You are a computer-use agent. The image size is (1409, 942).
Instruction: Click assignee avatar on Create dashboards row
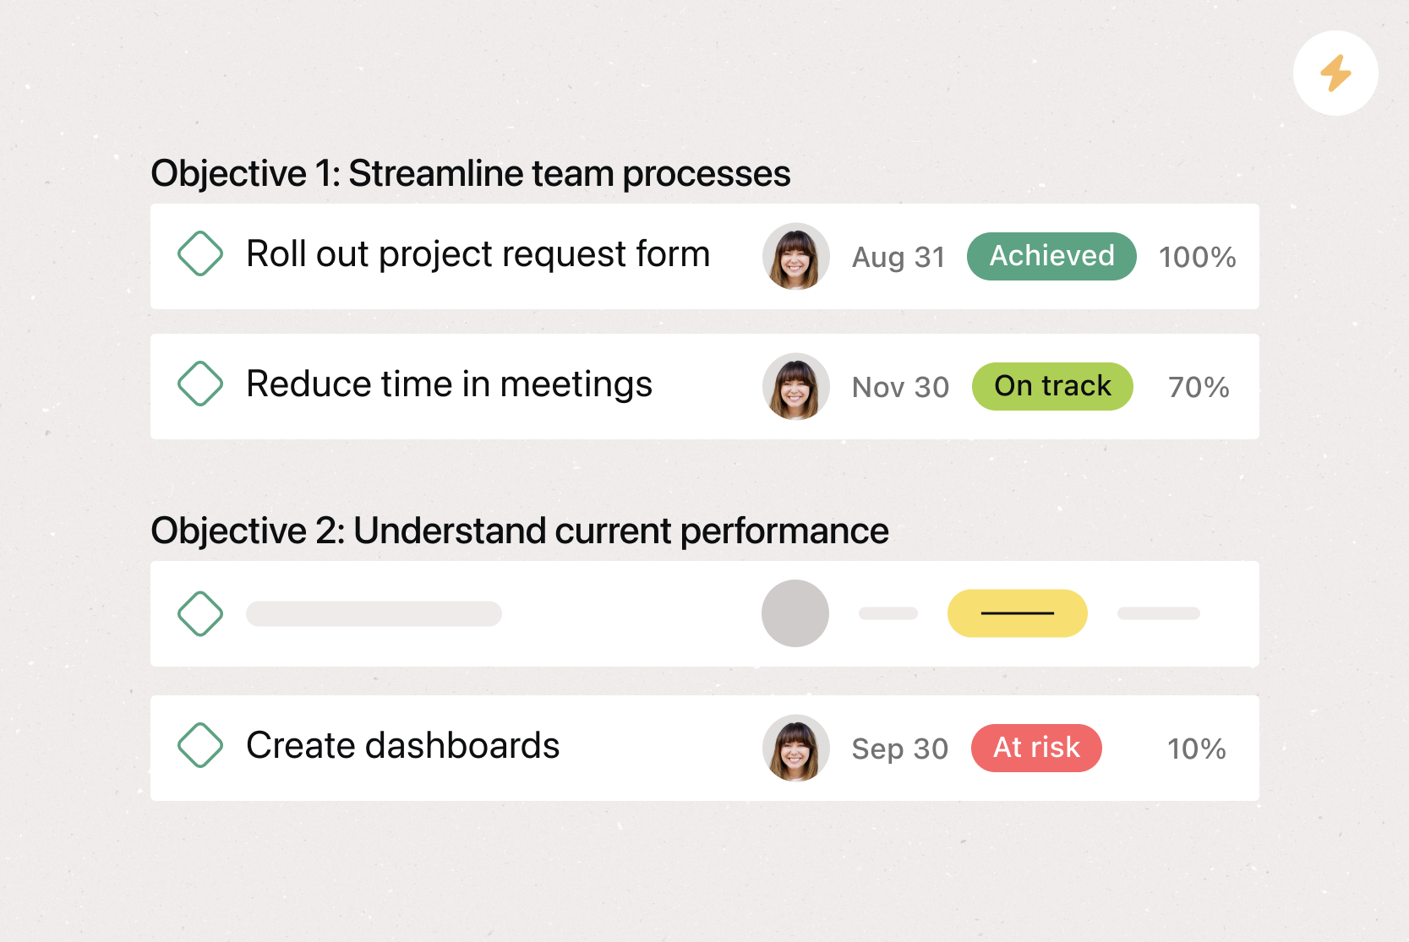point(795,748)
